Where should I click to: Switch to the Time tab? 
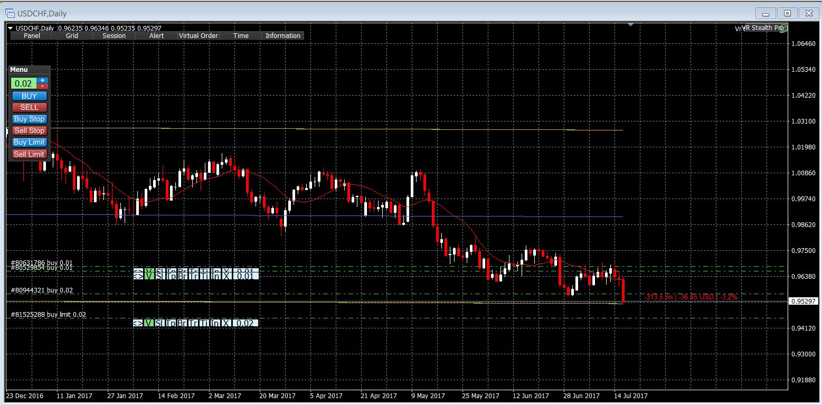(241, 36)
